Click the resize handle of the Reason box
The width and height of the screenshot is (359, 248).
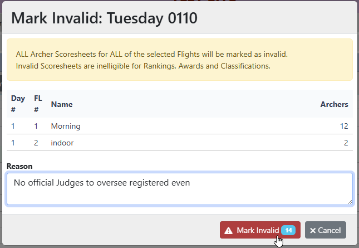pyautogui.click(x=349, y=201)
